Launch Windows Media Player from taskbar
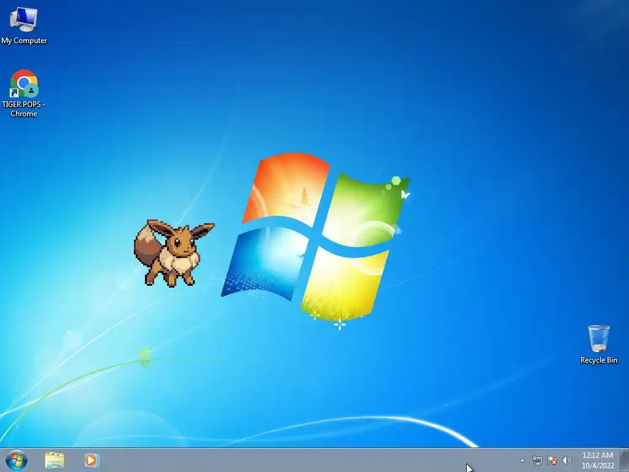 [x=91, y=460]
